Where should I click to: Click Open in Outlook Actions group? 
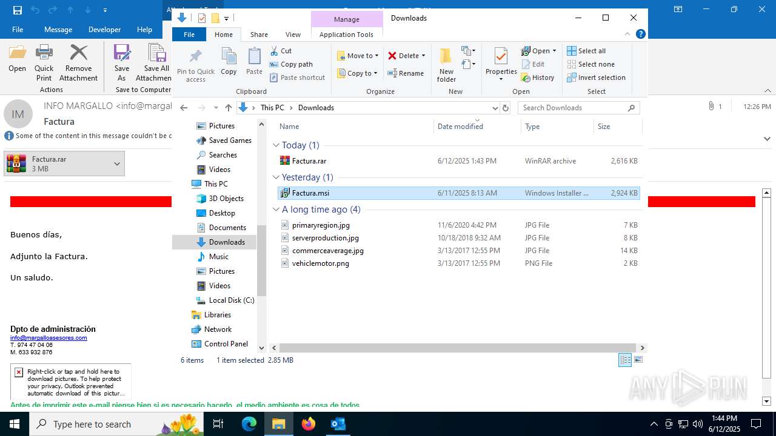[x=17, y=58]
